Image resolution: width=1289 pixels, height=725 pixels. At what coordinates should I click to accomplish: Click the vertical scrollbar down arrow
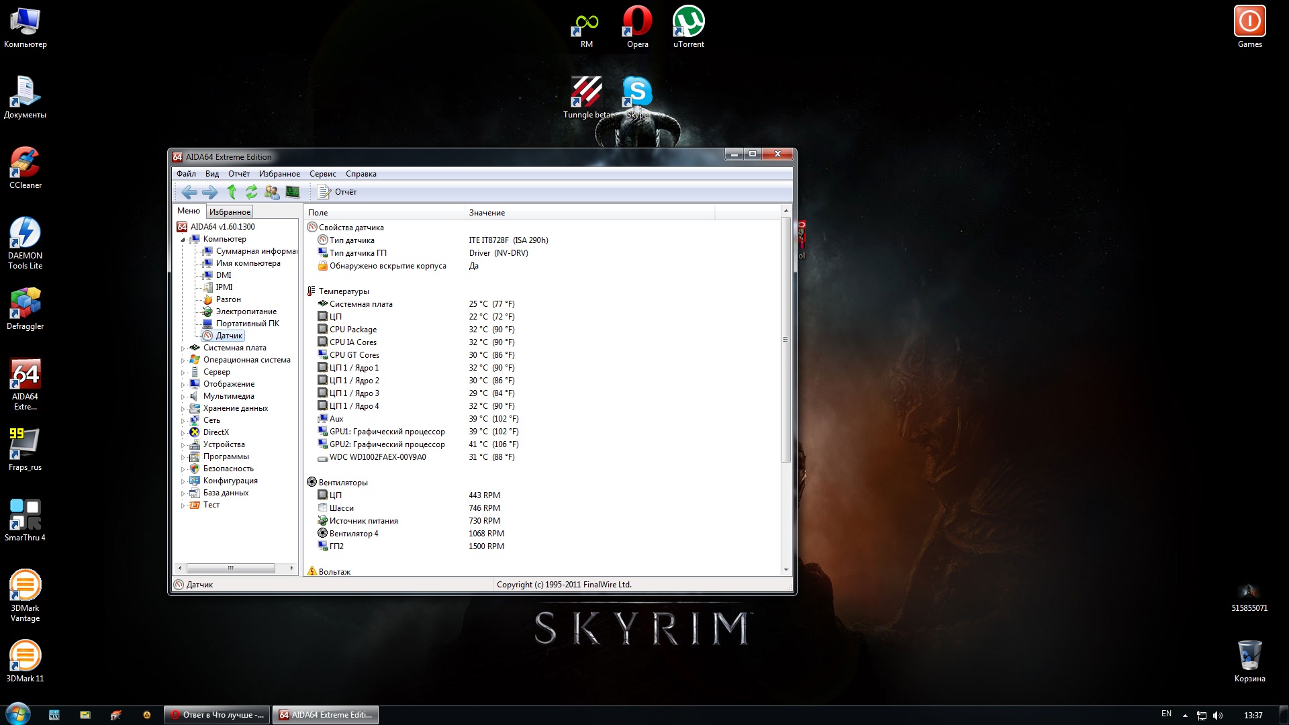[786, 570]
